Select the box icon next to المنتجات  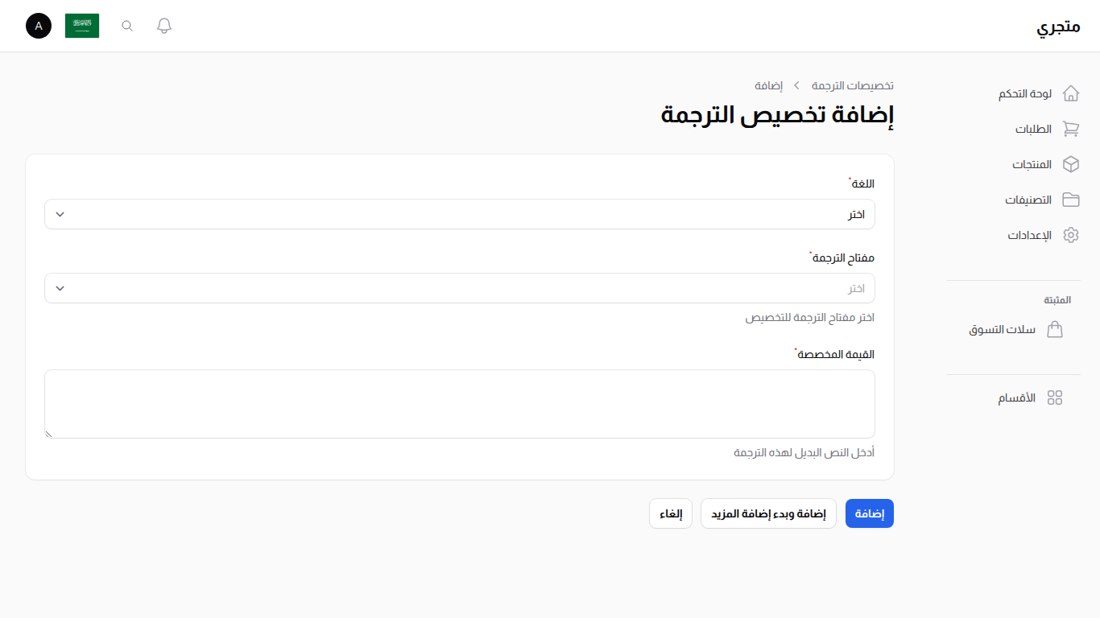(x=1071, y=164)
